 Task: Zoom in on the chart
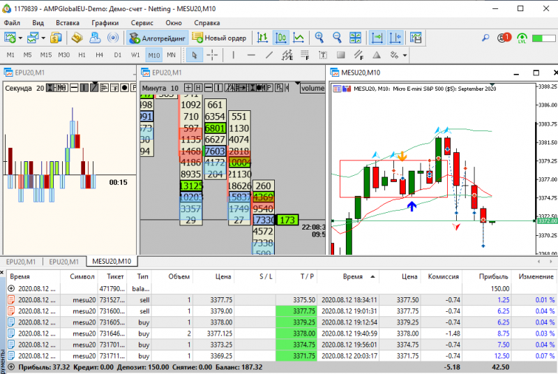319,38
